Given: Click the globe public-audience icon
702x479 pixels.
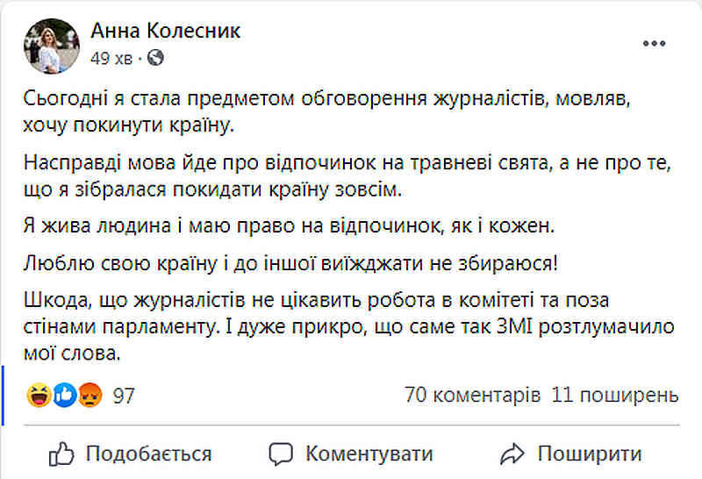Looking at the screenshot, I should (155, 58).
